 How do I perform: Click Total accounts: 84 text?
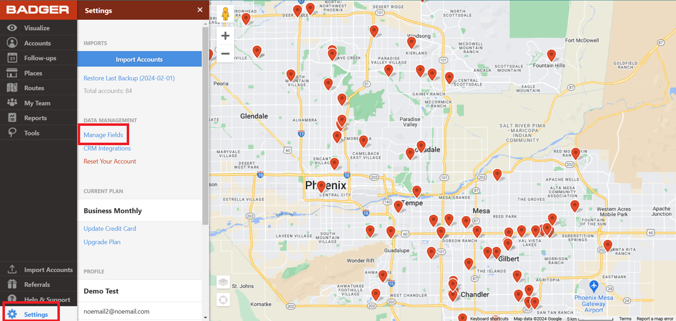point(108,91)
